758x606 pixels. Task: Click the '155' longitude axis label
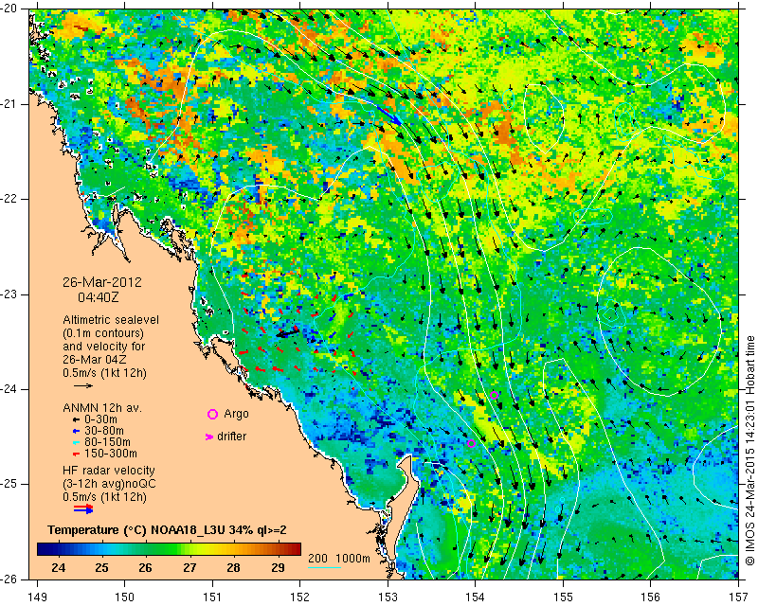tap(563, 597)
